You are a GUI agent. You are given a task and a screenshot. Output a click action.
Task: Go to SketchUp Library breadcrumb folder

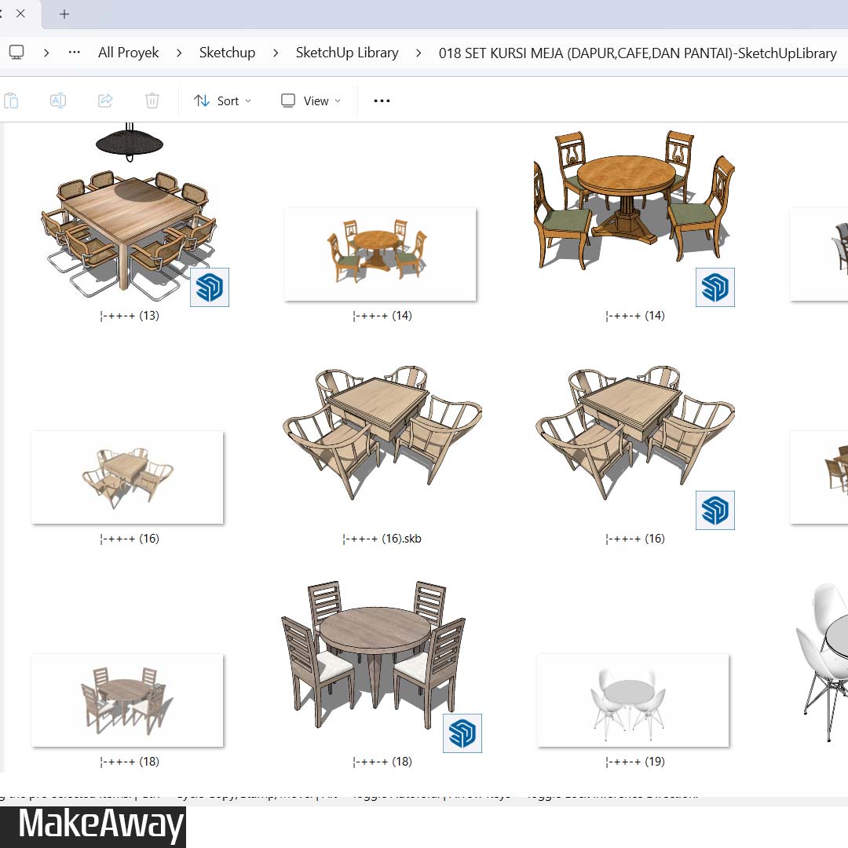[x=346, y=53]
